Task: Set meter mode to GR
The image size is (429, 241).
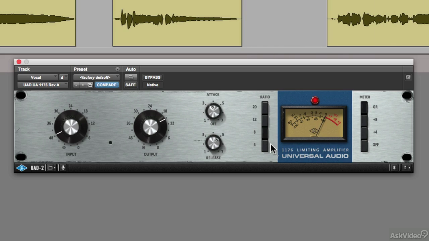Action: click(364, 107)
